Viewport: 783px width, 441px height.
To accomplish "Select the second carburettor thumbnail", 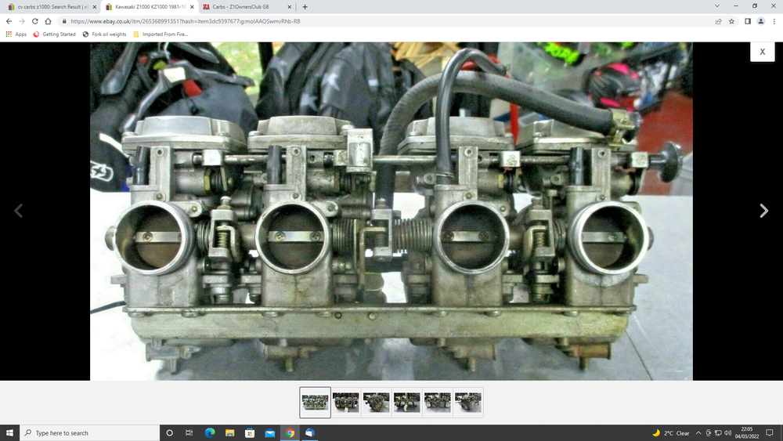I will (346, 403).
